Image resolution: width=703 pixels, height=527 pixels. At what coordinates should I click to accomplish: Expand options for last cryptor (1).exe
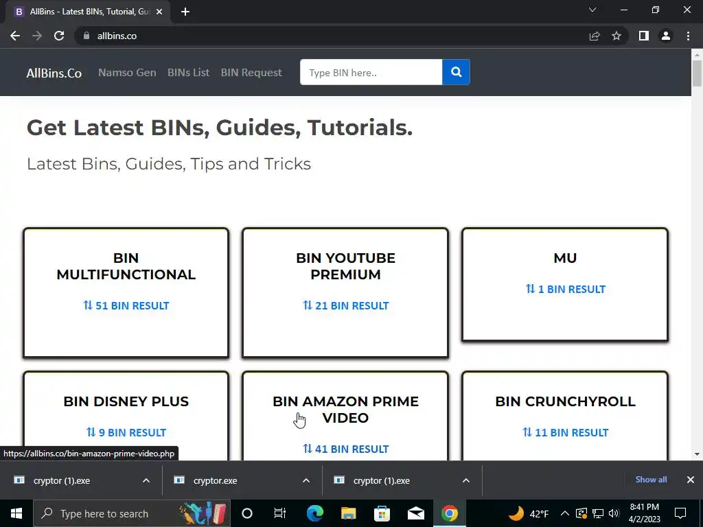pyautogui.click(x=466, y=480)
